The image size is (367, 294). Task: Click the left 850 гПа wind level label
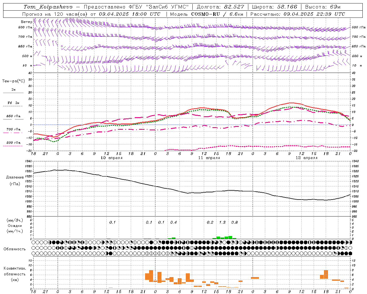[25, 46]
